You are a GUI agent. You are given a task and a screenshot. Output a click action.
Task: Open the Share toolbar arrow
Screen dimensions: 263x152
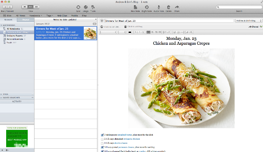177,7
